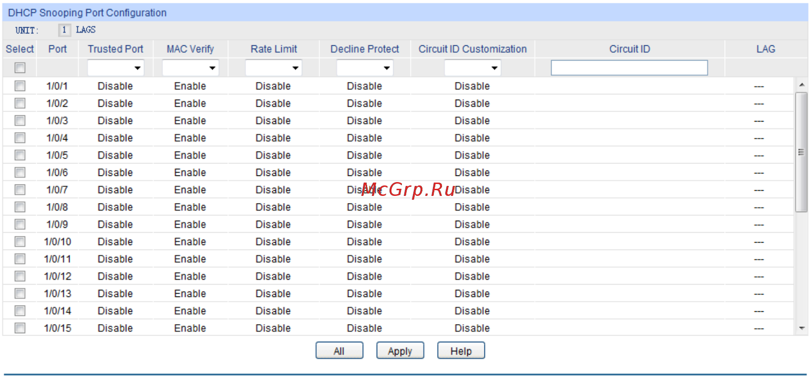Screen dimensions: 811x378
Task: Click Circuit ID Customization Disable for port 1/0/14
Action: [472, 311]
